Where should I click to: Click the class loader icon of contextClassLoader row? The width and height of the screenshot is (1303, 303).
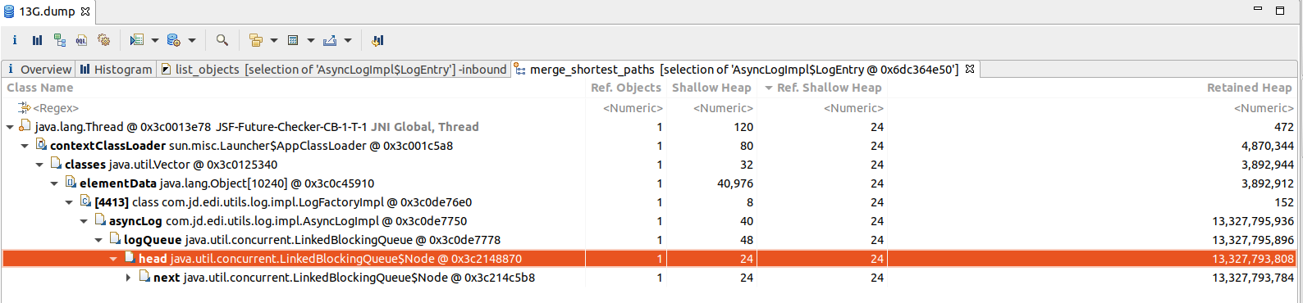[x=40, y=145]
